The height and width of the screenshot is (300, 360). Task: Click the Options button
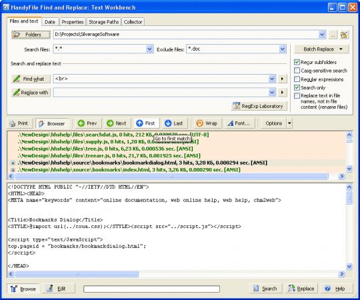pos(274,123)
